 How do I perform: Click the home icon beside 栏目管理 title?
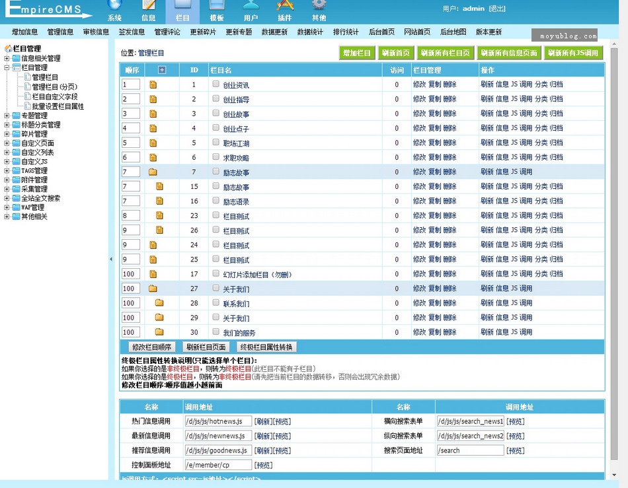click(8, 48)
